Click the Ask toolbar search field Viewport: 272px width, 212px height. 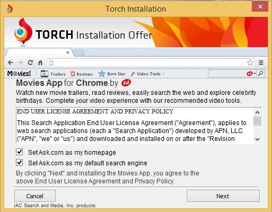click(x=227, y=74)
